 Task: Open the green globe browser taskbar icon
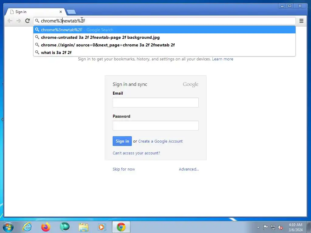point(65,227)
